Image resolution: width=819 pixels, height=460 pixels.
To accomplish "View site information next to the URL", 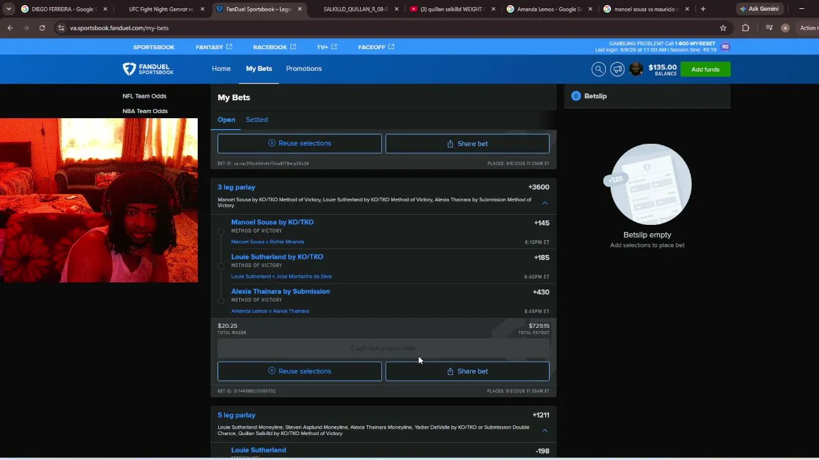I will (61, 28).
